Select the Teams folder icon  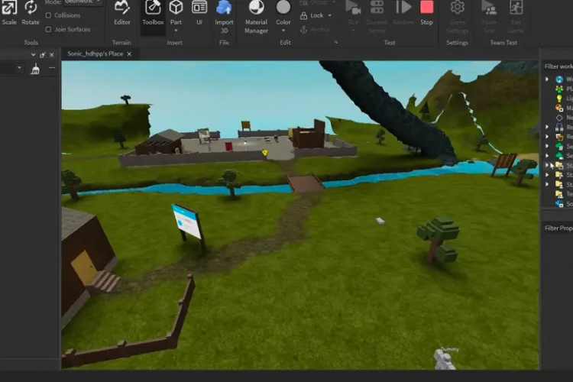pos(559,194)
